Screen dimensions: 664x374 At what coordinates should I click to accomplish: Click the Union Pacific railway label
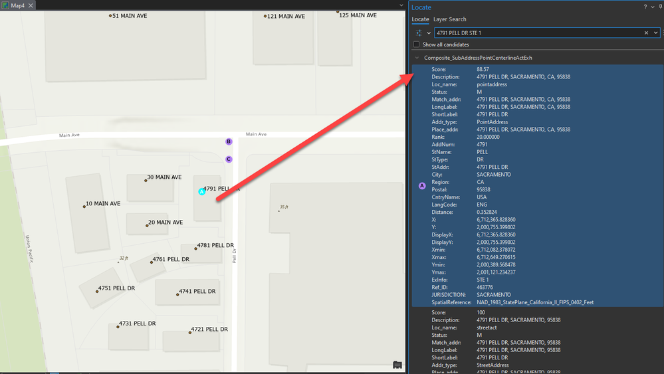(29, 248)
